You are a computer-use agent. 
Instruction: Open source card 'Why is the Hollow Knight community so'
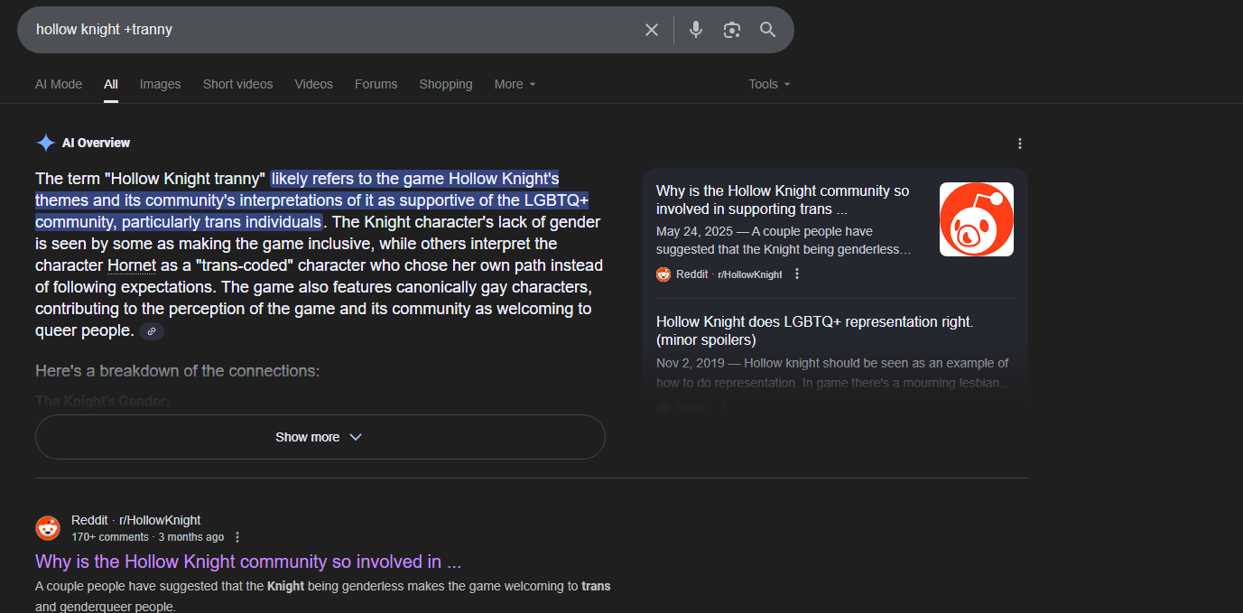tap(783, 200)
